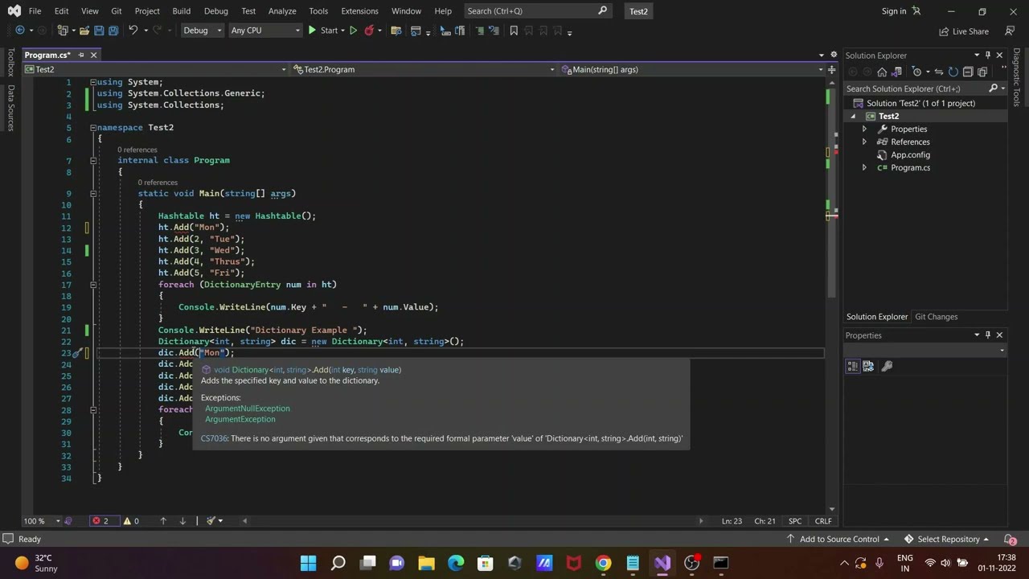Image resolution: width=1029 pixels, height=579 pixels.
Task: Click the Refresh icon in Solution Explorer
Action: tap(953, 72)
